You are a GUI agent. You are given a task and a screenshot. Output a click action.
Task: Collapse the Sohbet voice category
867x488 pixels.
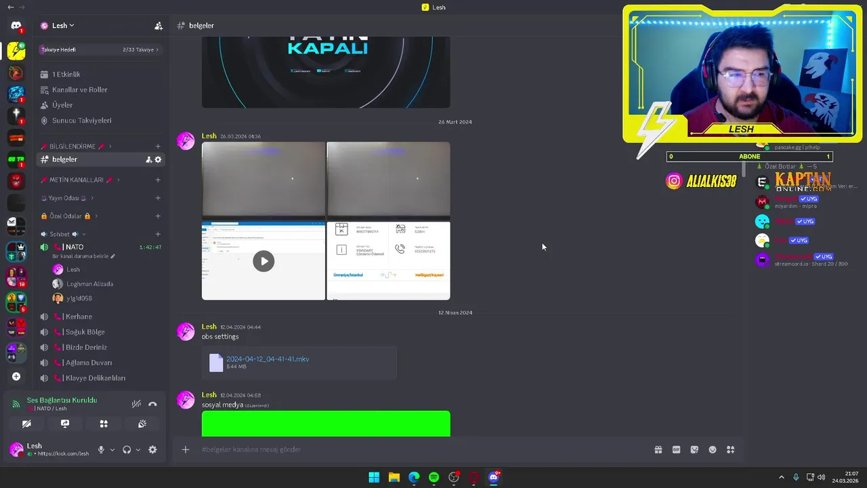coord(62,235)
